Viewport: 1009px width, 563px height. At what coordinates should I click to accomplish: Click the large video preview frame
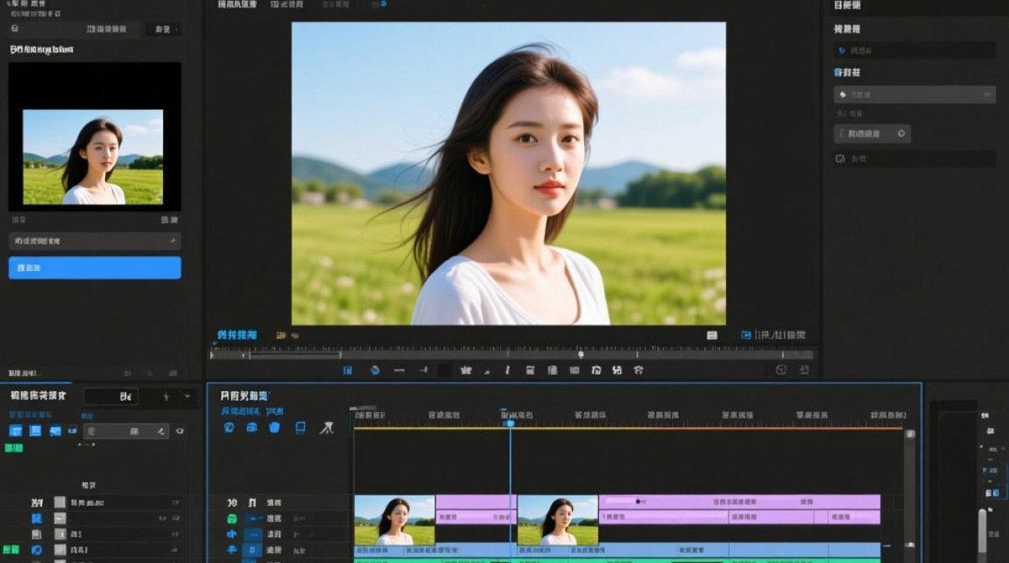click(508, 173)
